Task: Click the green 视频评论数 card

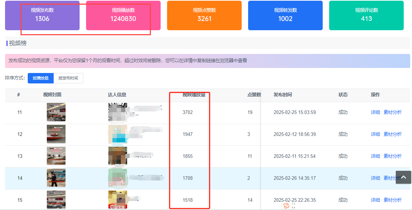Action: pos(366,15)
